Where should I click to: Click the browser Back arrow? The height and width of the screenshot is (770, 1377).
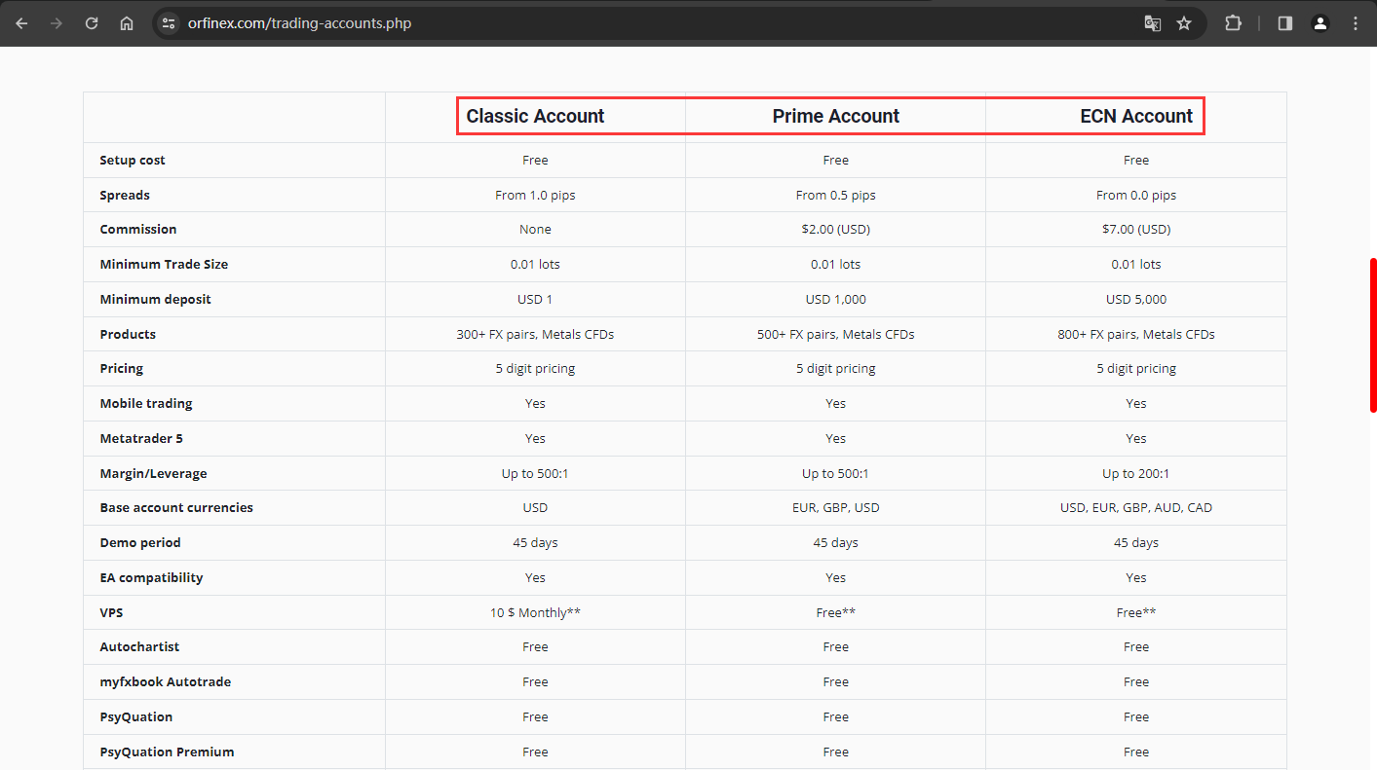[x=21, y=23]
